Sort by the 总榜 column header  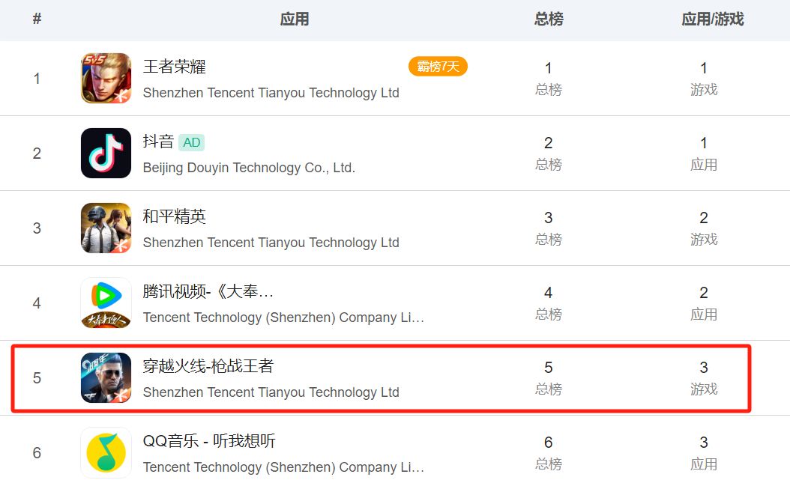tap(549, 19)
